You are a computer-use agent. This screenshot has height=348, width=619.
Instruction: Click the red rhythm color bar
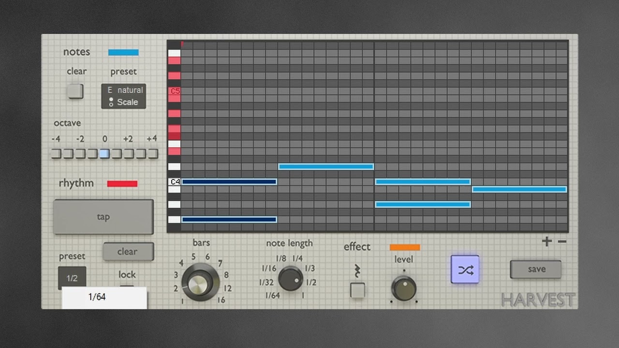(x=122, y=184)
